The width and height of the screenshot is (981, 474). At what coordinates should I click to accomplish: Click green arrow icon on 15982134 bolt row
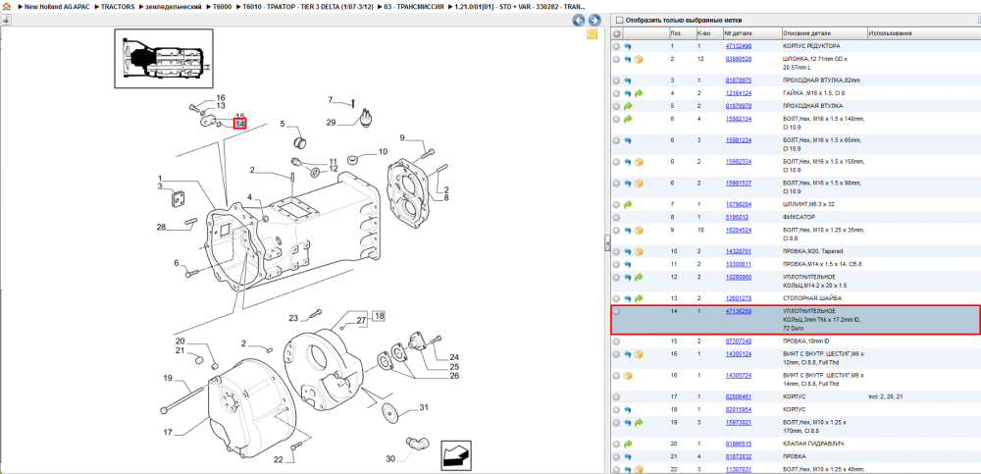point(628,119)
